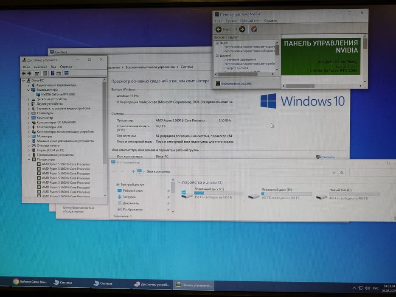Click the clock in the taskbar
The height and width of the screenshot is (297, 396).
tap(389, 289)
